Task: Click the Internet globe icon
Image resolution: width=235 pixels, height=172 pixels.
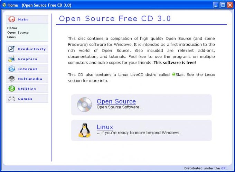Action: pos(12,69)
